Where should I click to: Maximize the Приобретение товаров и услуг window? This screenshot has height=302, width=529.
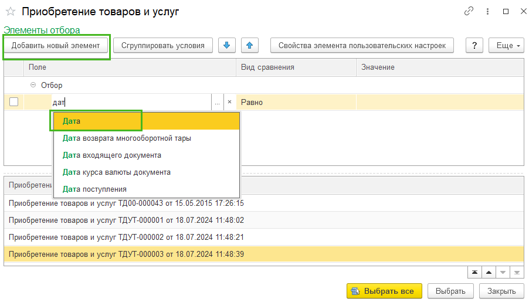506,12
